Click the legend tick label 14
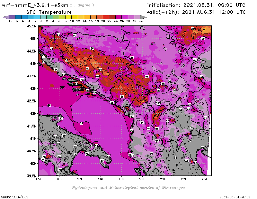 pos(84,21)
